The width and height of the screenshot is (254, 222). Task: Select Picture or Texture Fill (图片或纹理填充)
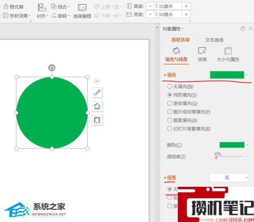pyautogui.click(x=169, y=112)
